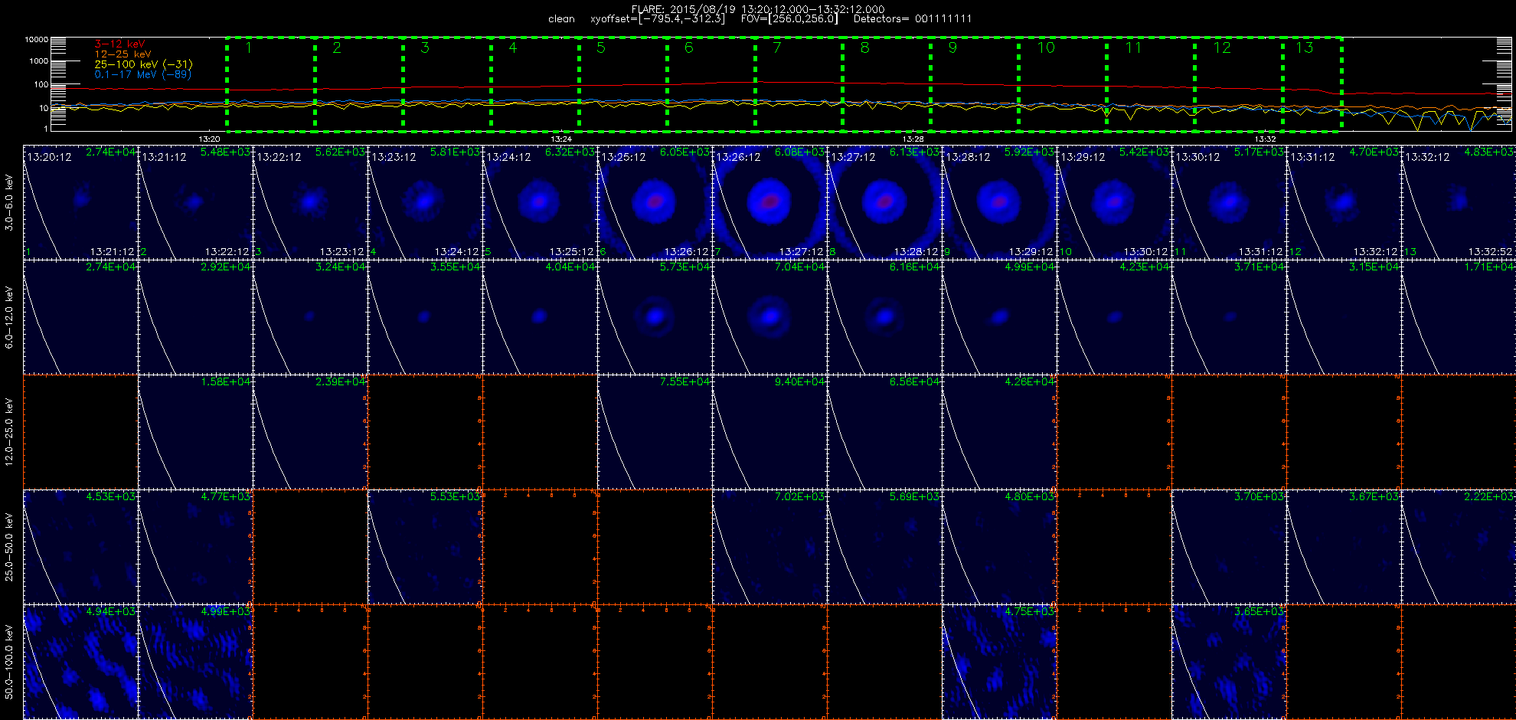
Task: Click the 3.67E+03 peak value label
Action: (1374, 496)
